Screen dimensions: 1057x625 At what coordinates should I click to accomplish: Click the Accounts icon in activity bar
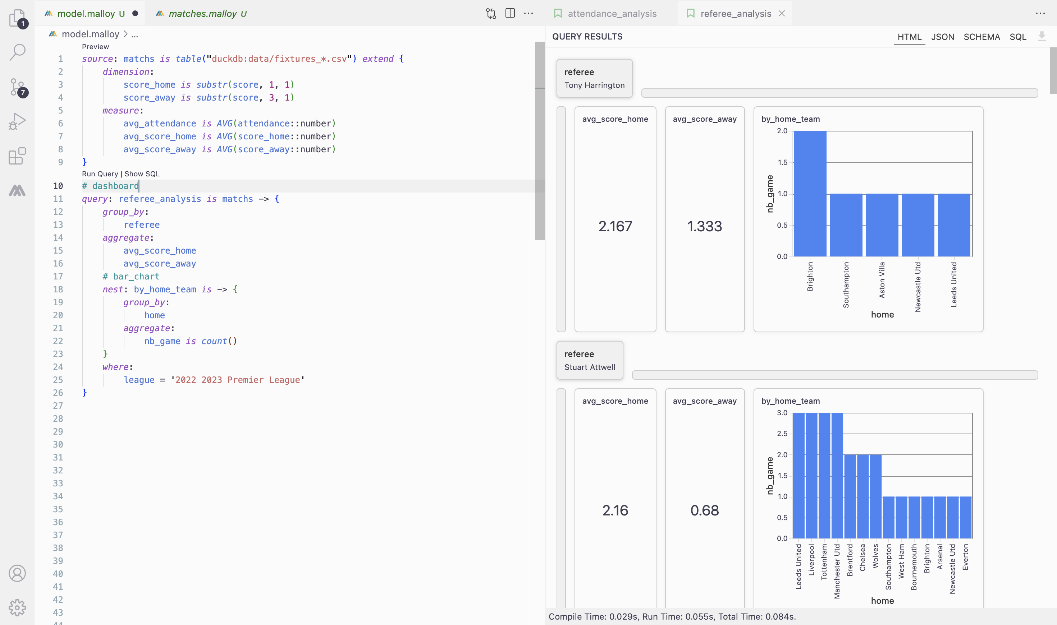[17, 573]
